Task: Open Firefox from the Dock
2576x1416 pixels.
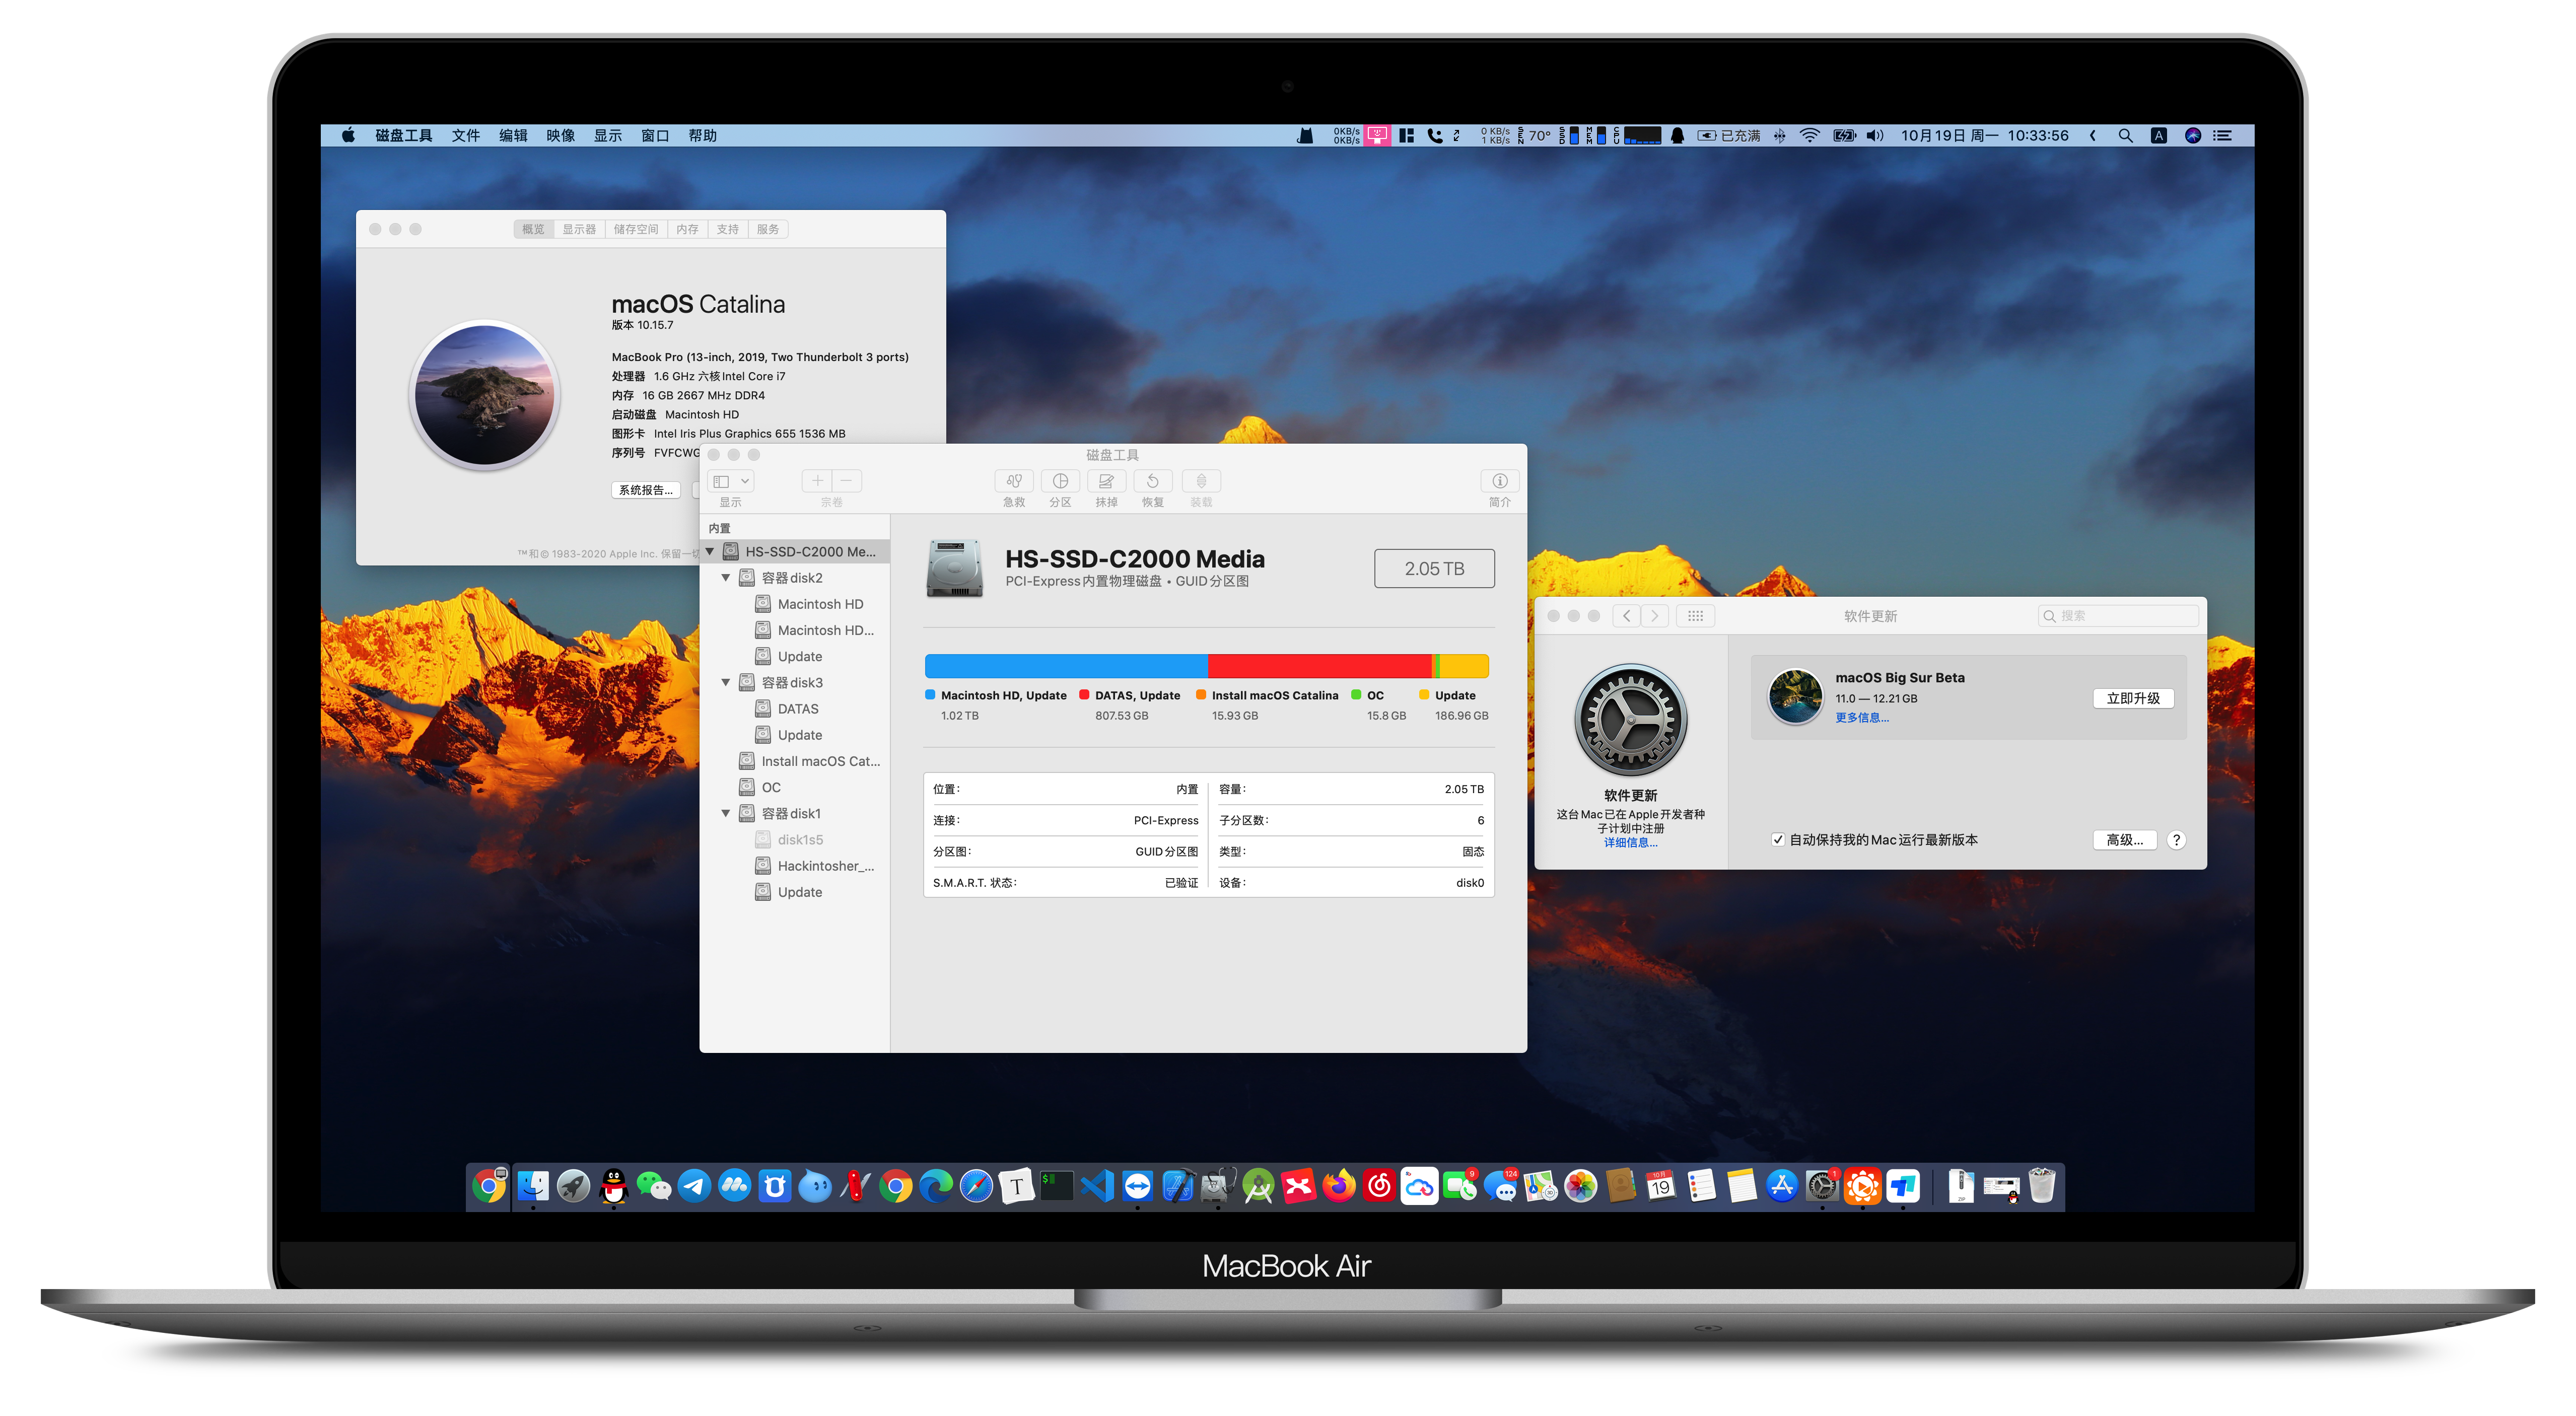Action: coord(1339,1187)
